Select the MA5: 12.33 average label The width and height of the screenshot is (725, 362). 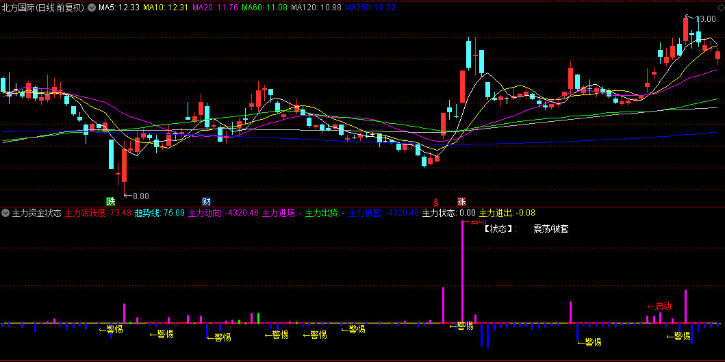[x=119, y=8]
